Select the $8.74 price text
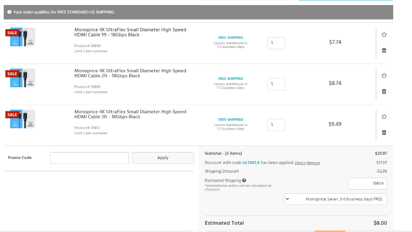Screen dimensions: 412x232 [x=335, y=83]
